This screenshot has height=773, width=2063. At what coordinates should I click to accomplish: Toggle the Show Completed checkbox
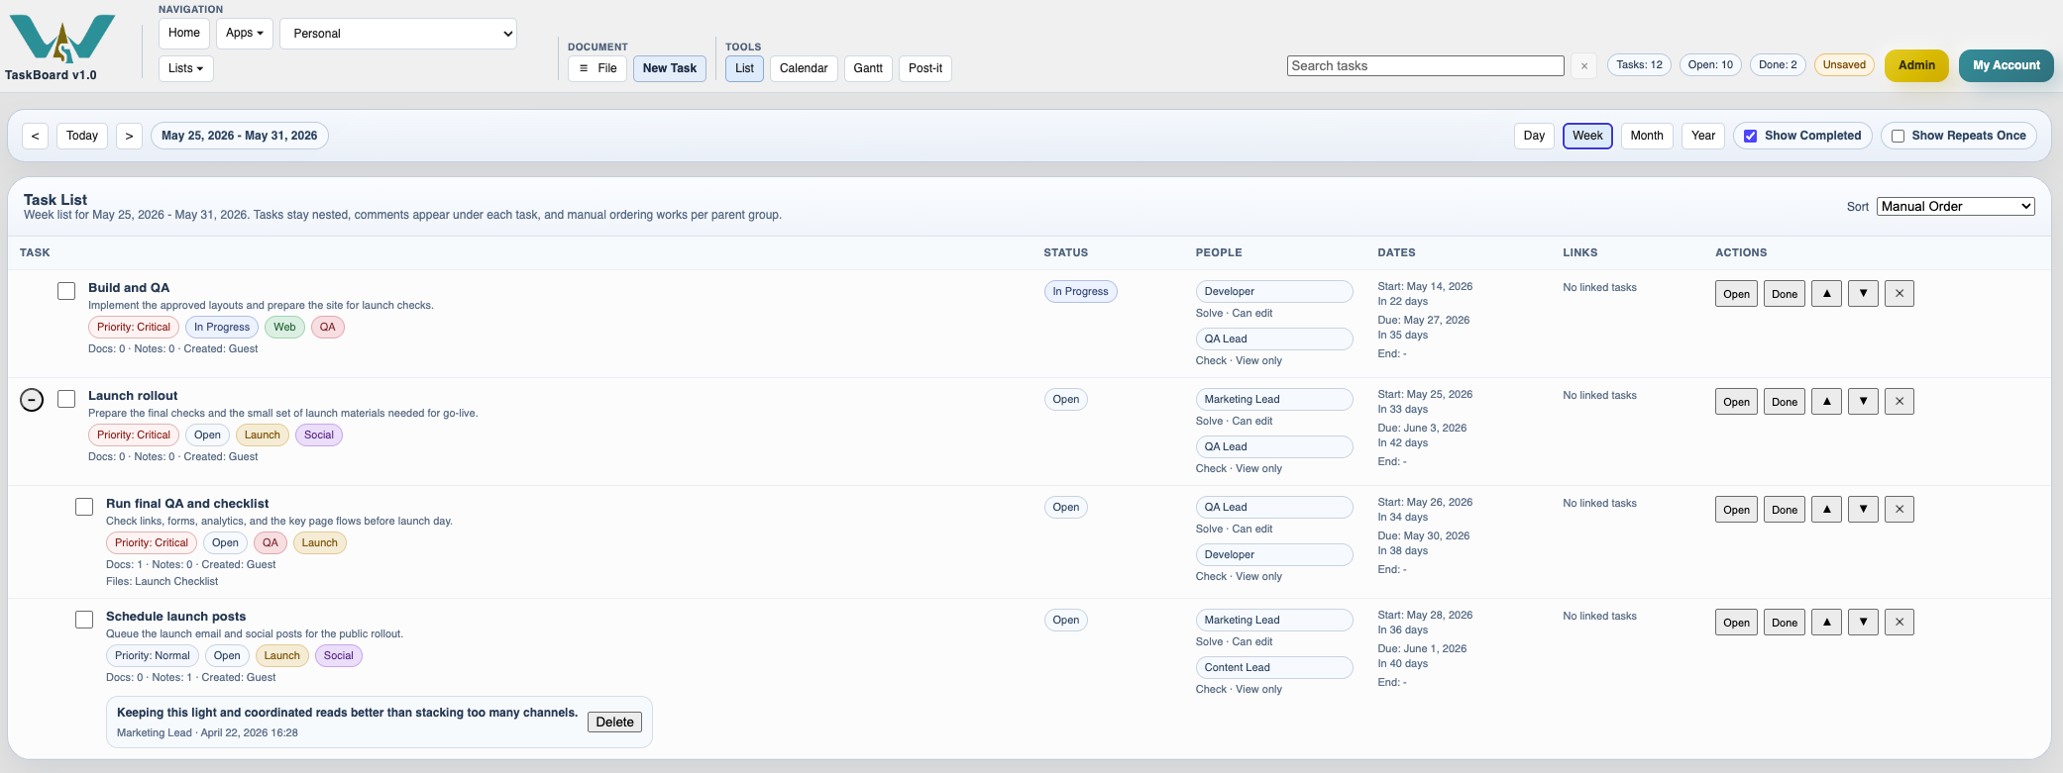1751,137
